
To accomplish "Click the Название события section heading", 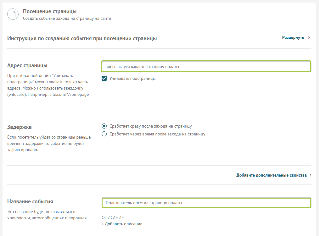I will [x=30, y=202].
